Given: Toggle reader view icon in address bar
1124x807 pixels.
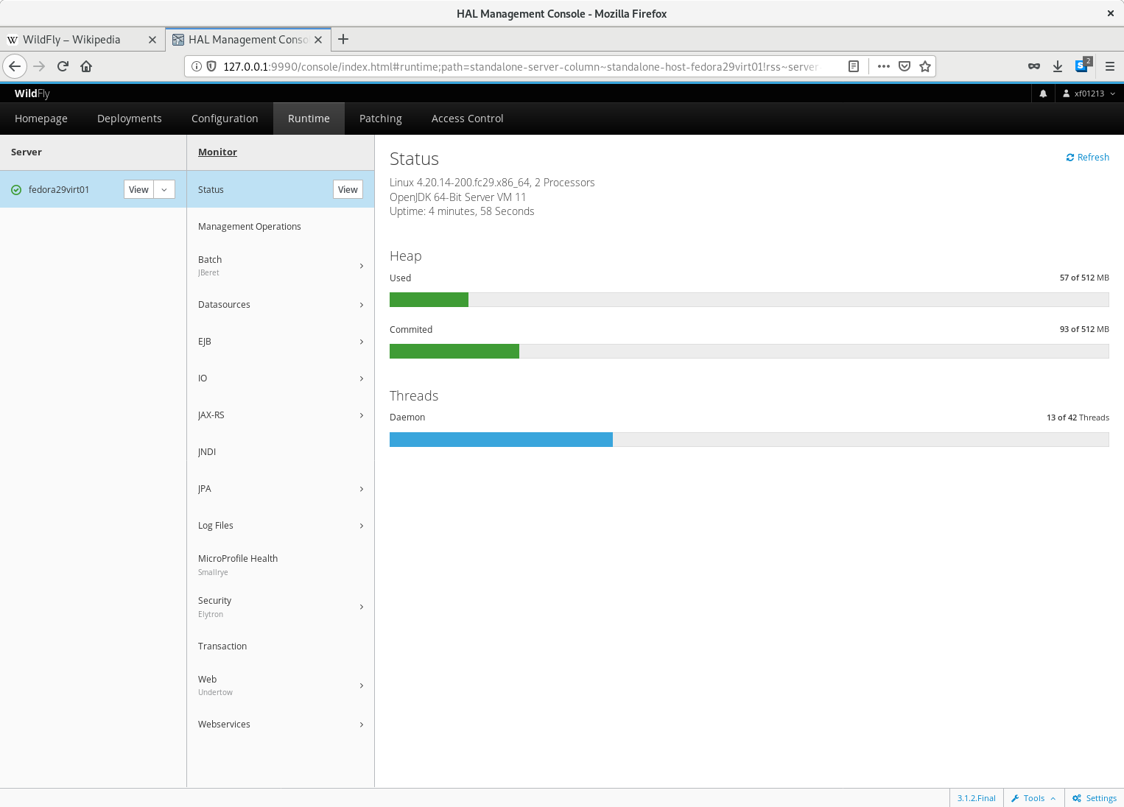Looking at the screenshot, I should pos(854,66).
